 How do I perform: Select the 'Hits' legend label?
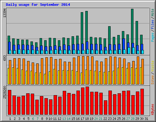click(153, 13)
